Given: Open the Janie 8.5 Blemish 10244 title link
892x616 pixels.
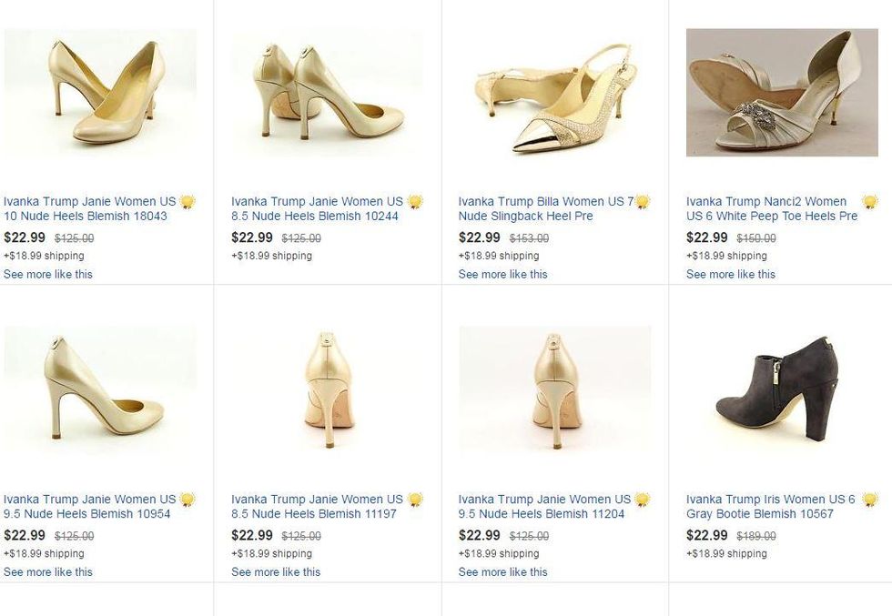Looking at the screenshot, I should (x=317, y=209).
